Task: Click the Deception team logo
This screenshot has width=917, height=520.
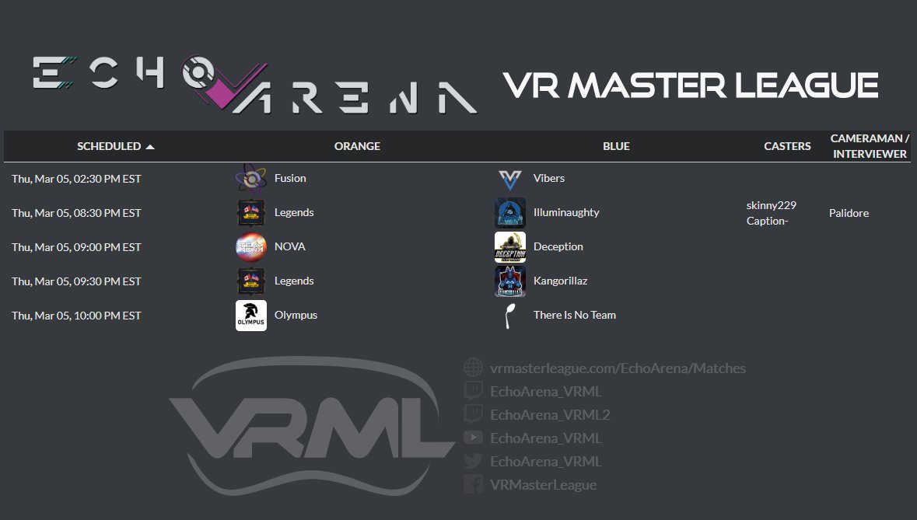Action: click(510, 247)
